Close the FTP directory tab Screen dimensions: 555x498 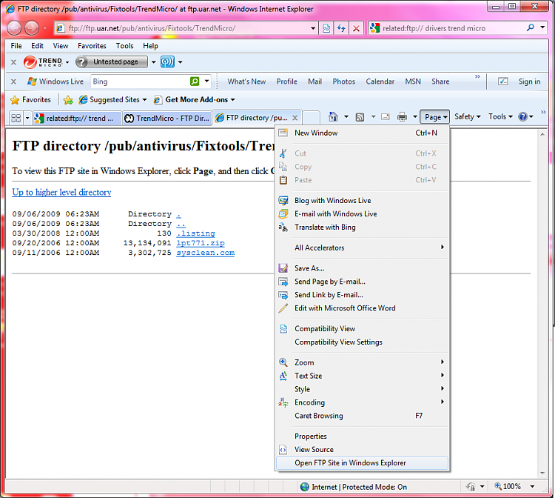point(295,118)
